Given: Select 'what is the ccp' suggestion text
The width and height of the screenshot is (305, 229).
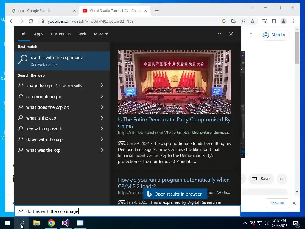Looking at the screenshot, I should [x=41, y=118].
